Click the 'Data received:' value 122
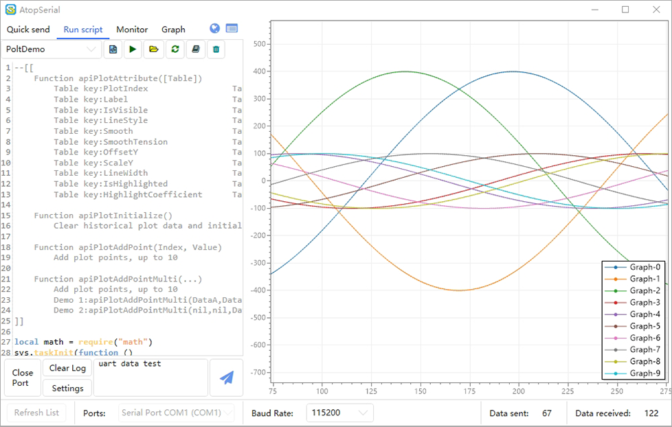Screen dimensions: 672x427 point(651,413)
